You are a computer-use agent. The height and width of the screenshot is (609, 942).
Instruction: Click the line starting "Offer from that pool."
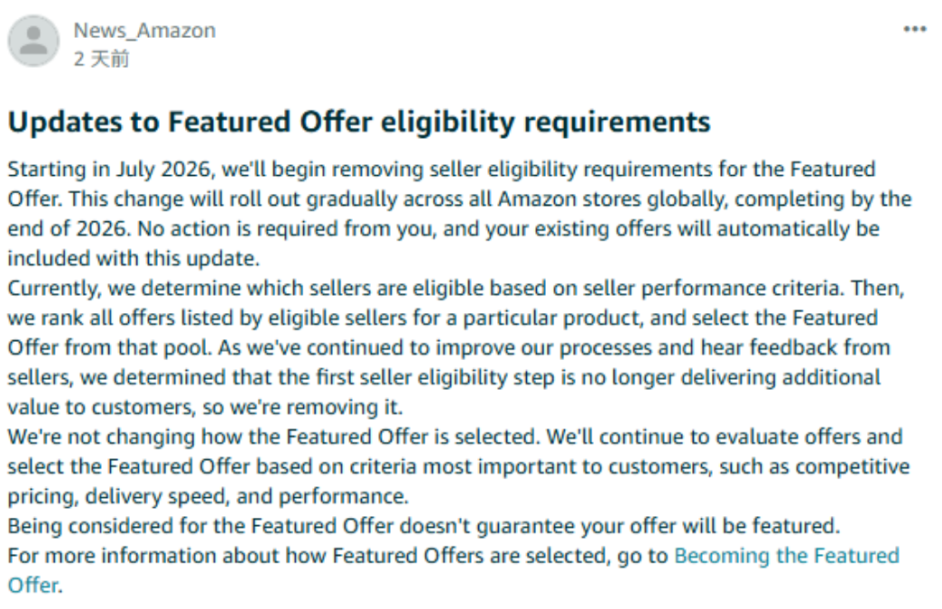pyautogui.click(x=448, y=347)
